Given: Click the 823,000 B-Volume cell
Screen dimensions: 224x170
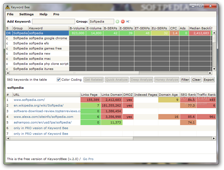Looking at the screenshot, I should point(78,33).
